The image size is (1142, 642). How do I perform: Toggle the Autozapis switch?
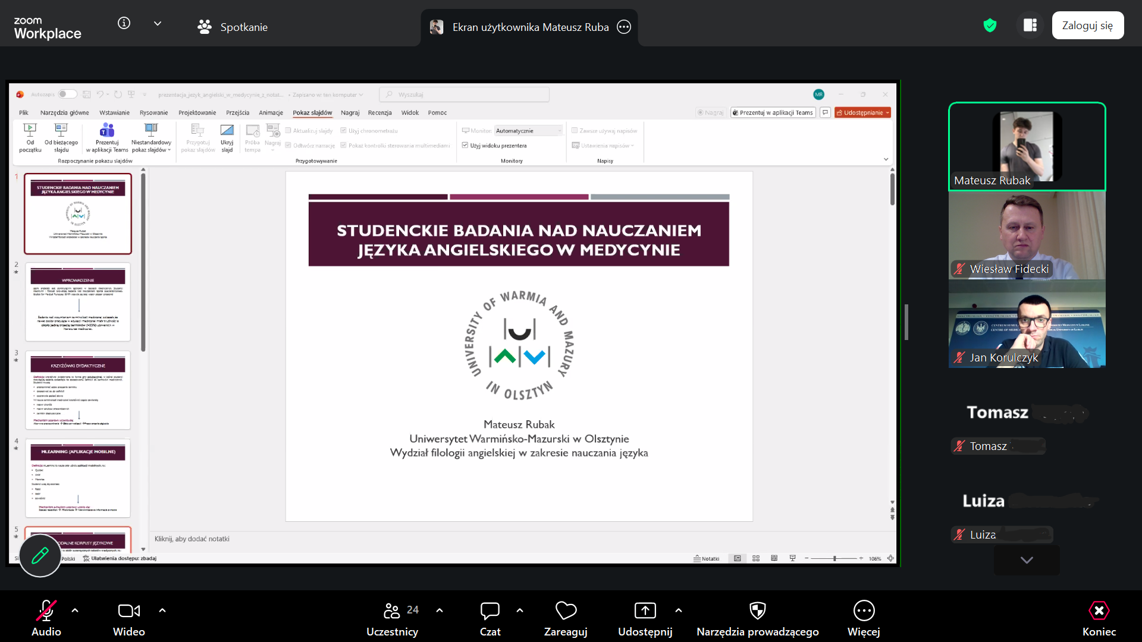(x=67, y=95)
